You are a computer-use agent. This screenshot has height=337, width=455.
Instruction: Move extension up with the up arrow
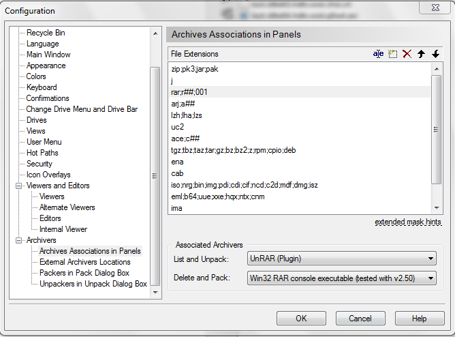[x=422, y=54]
